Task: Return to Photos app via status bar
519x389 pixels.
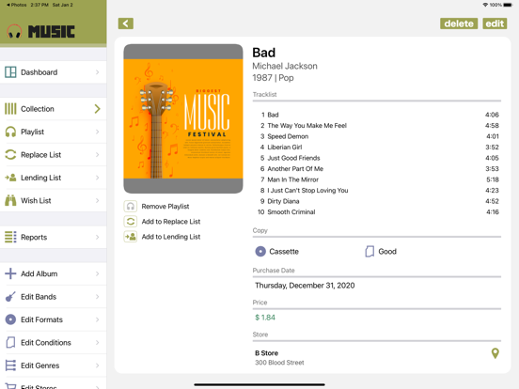Action: pyautogui.click(x=16, y=5)
